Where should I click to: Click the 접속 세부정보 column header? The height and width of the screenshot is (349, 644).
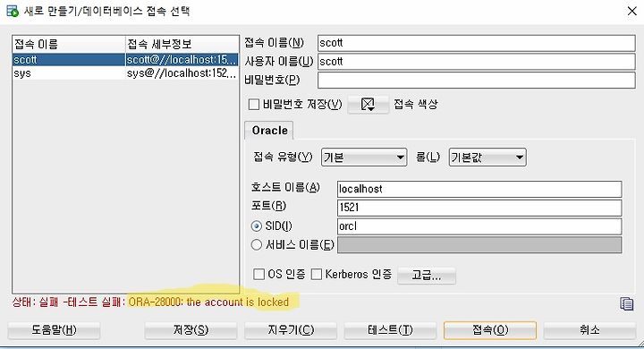click(182, 44)
